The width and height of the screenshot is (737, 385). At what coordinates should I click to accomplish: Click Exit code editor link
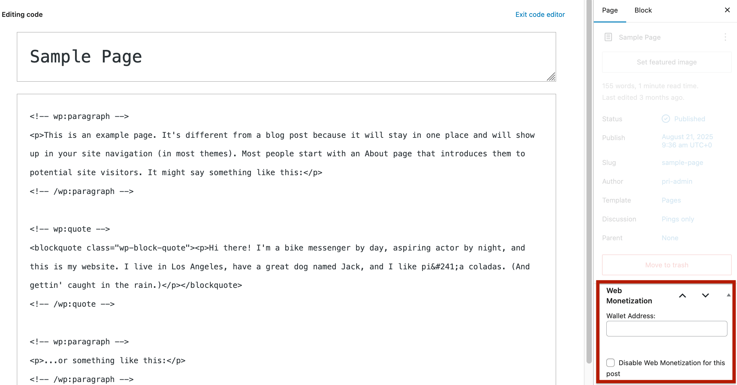(x=540, y=15)
